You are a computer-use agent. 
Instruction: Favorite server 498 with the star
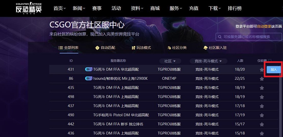pyautogui.click(x=262, y=97)
